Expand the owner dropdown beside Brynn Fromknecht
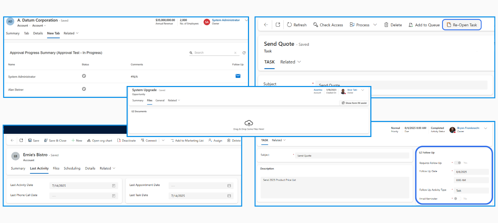The width and height of the screenshot is (498, 223). click(486, 128)
